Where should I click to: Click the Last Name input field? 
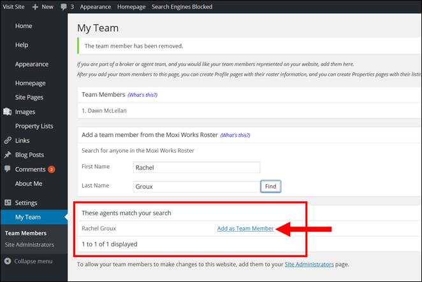point(196,187)
